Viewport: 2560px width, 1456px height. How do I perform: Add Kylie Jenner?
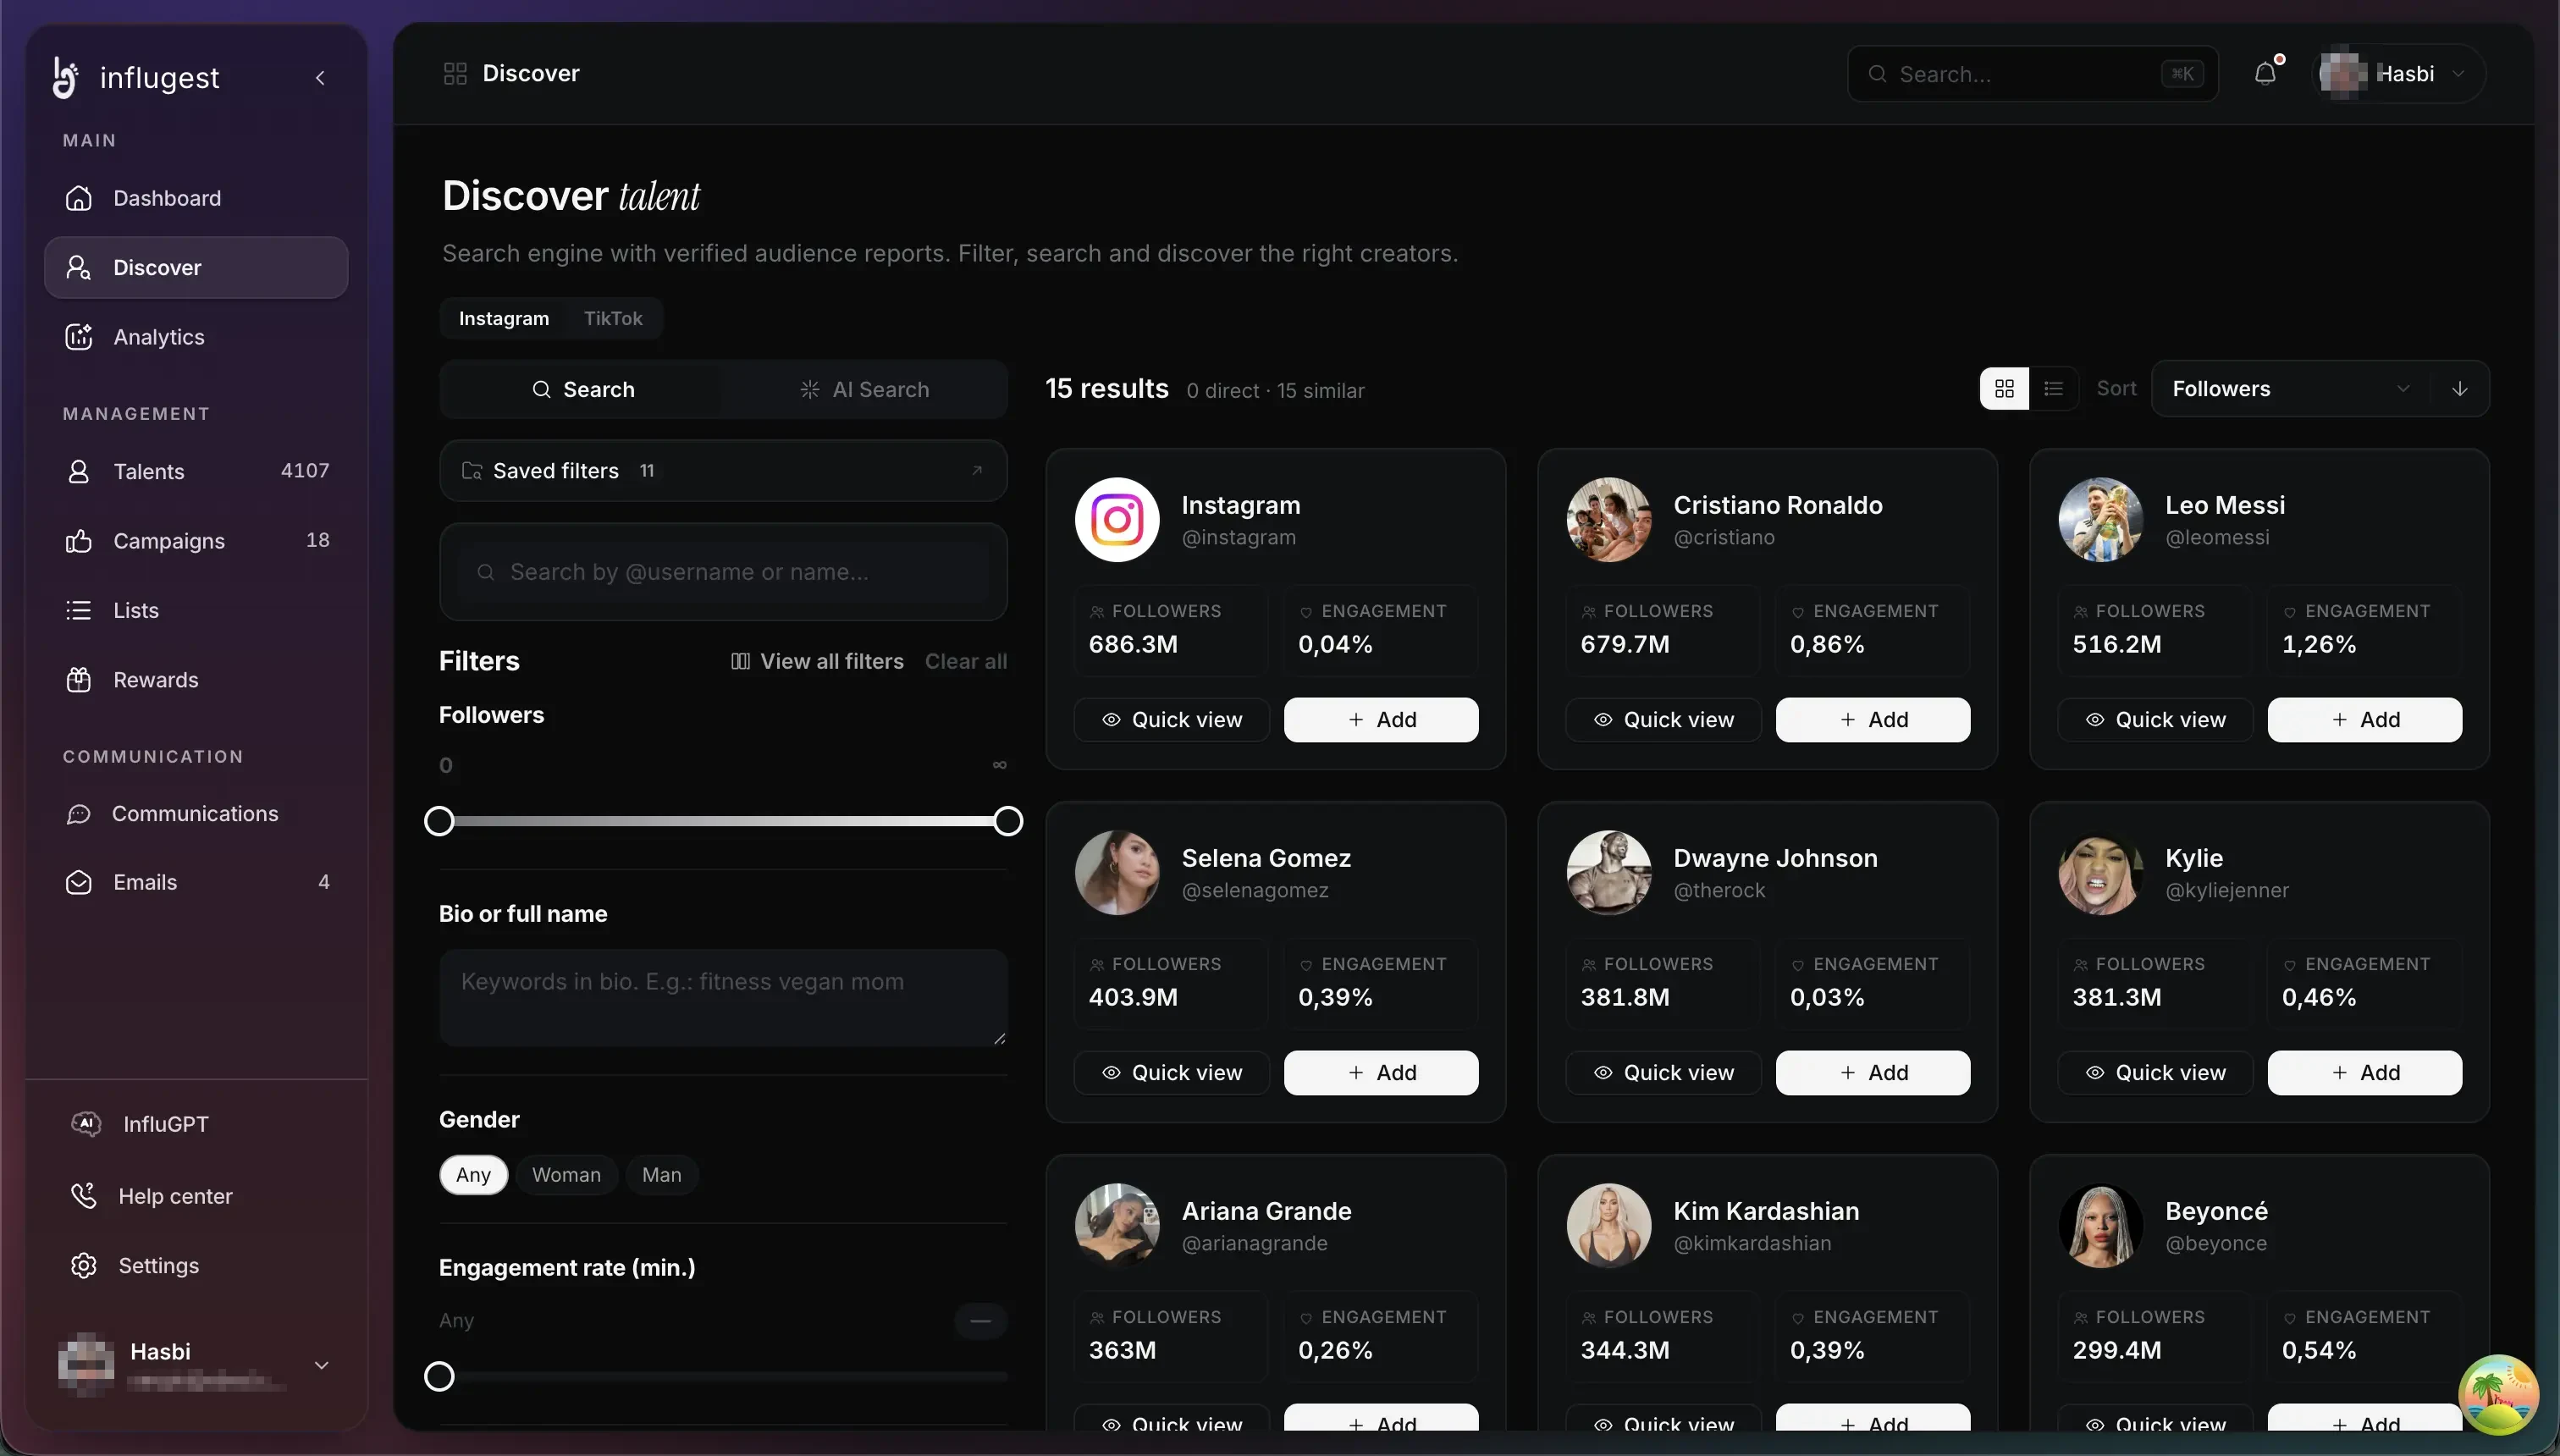pyautogui.click(x=2365, y=1073)
